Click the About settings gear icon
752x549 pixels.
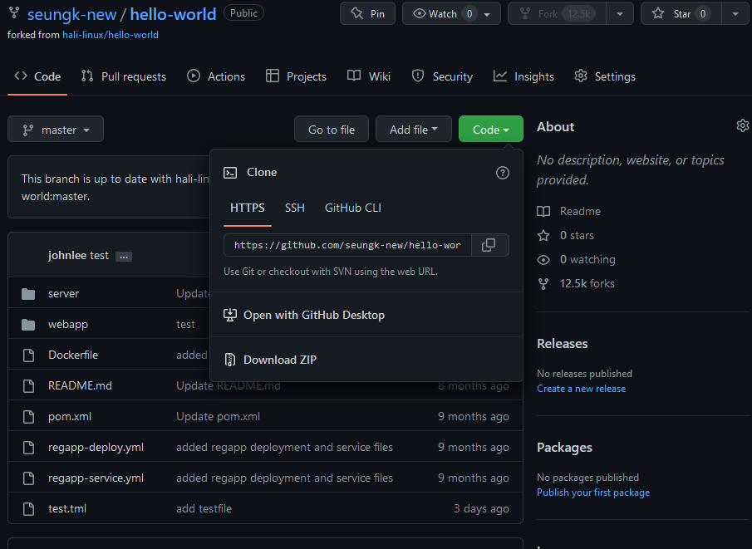tap(742, 125)
